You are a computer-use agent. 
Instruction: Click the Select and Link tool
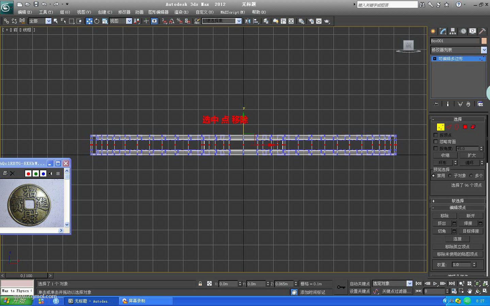pos(6,21)
